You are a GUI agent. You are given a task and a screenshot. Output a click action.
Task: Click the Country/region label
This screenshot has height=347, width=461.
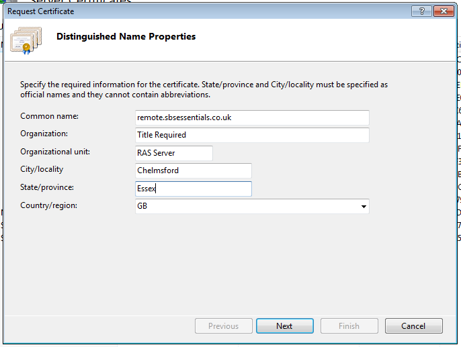pyautogui.click(x=49, y=205)
